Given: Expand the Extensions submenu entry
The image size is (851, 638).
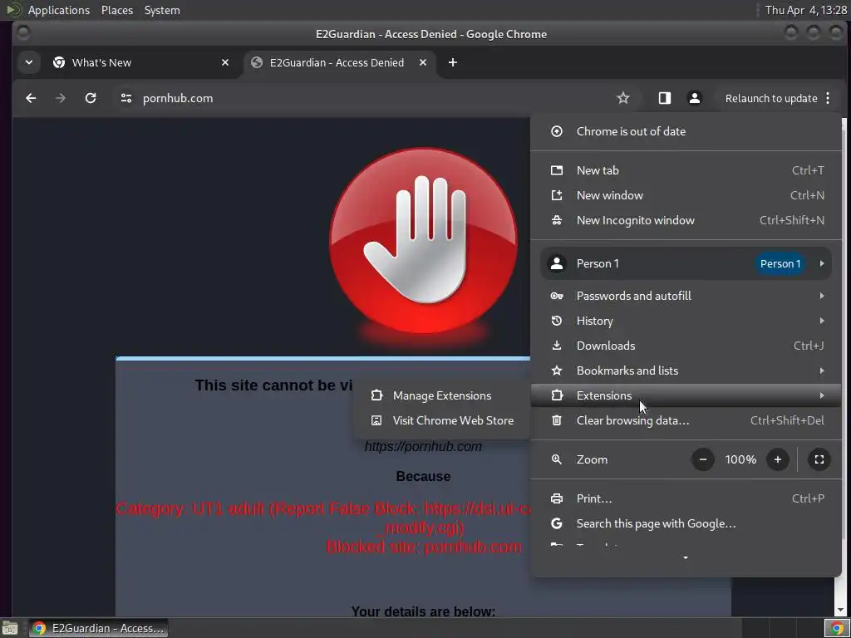Looking at the screenshot, I should coord(686,395).
